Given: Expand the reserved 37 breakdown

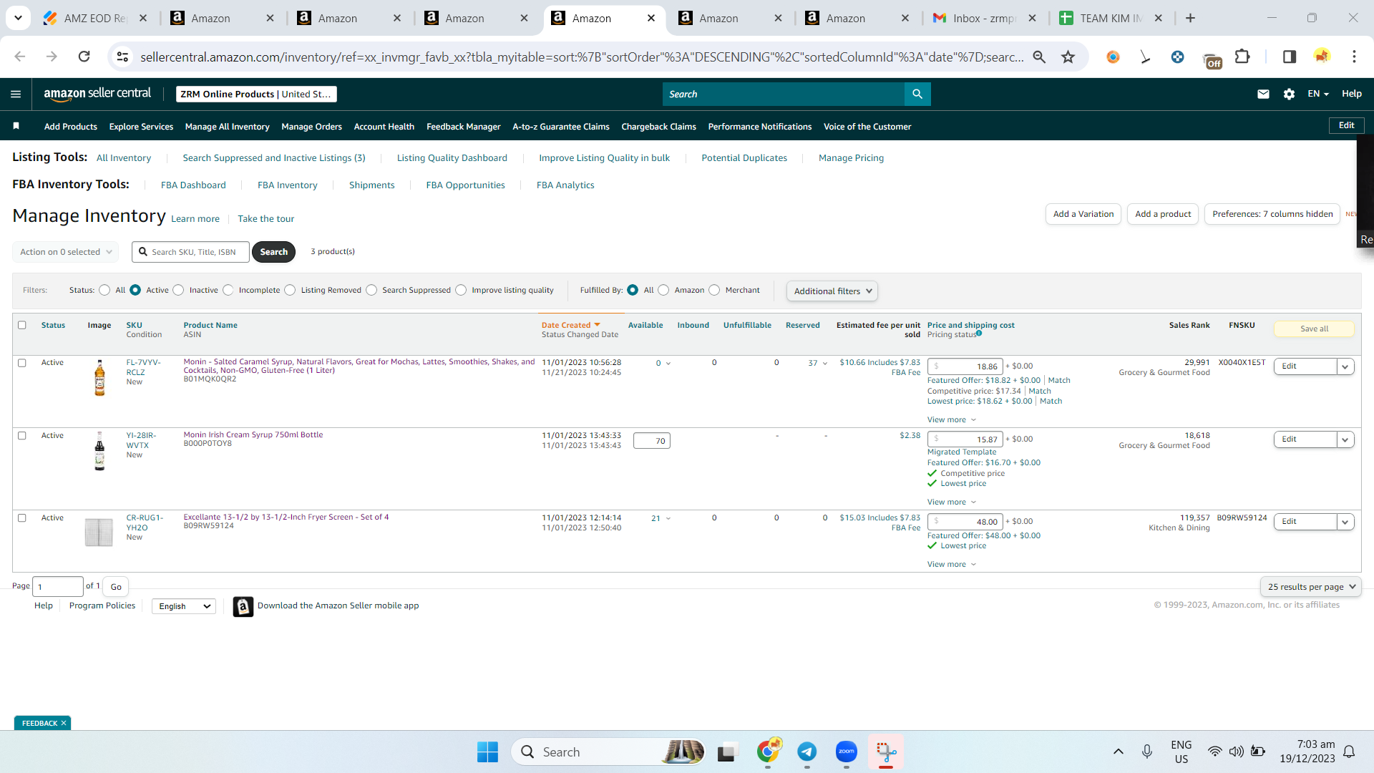Looking at the screenshot, I should click(x=818, y=364).
